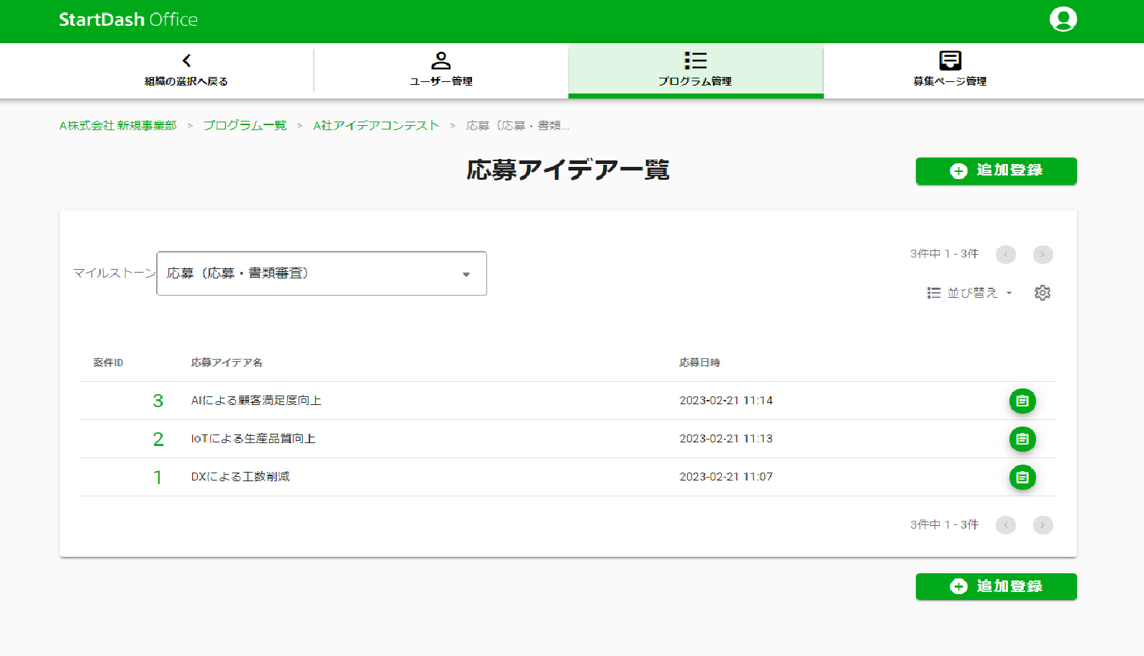Screen dimensions: 1144x656
Task: Go to previous page in bottom pagination
Action: coord(1006,525)
